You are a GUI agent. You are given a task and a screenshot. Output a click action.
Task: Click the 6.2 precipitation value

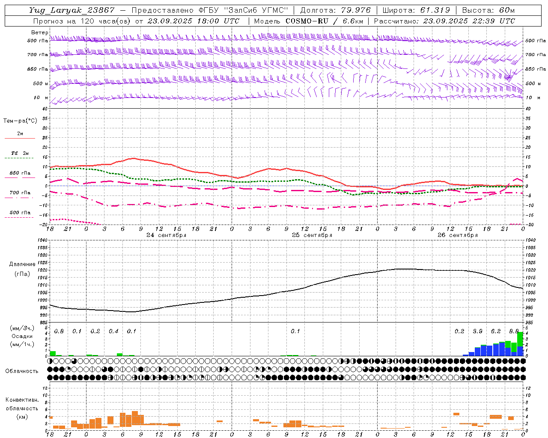tap(496, 331)
